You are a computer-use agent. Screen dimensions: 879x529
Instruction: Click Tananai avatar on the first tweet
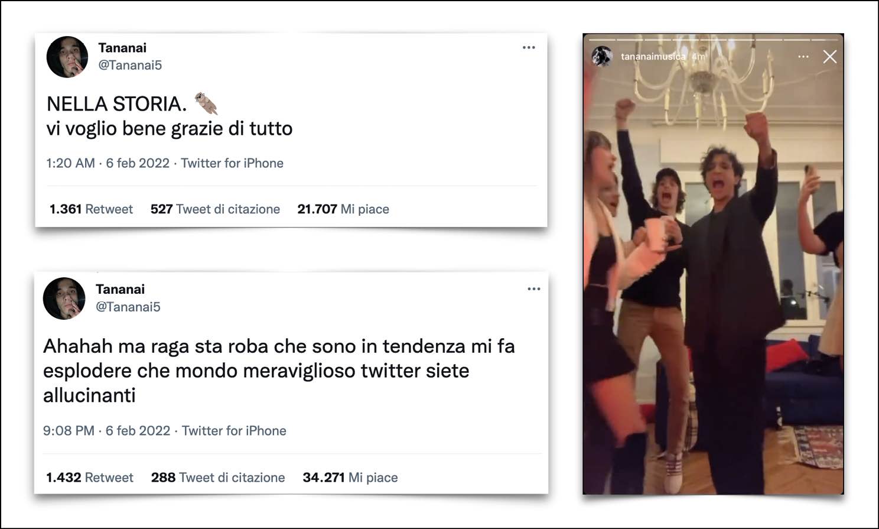(x=67, y=57)
